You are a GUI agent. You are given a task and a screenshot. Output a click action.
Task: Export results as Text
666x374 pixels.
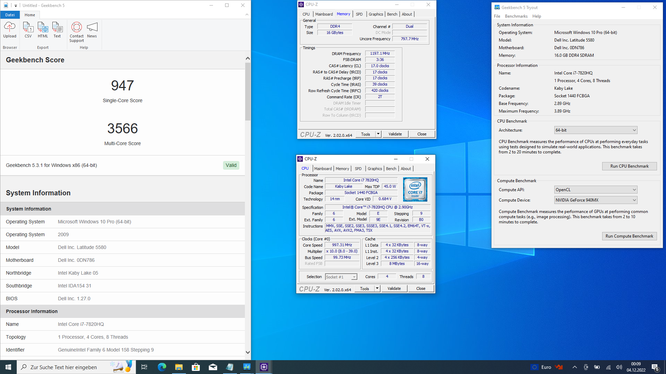pyautogui.click(x=57, y=30)
